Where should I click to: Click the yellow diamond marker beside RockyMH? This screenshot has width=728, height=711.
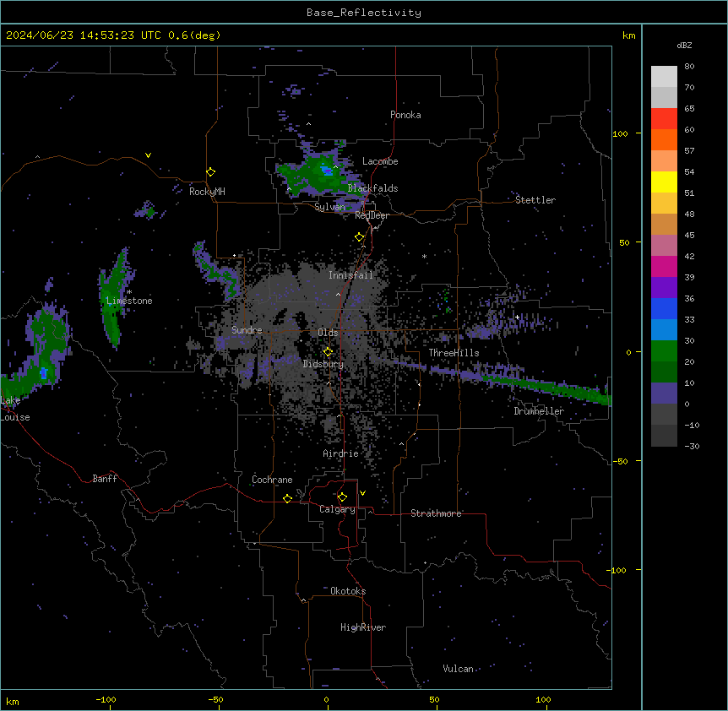tap(210, 172)
